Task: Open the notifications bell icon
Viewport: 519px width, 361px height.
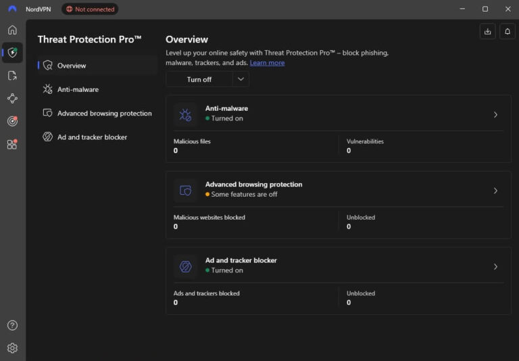Action: point(507,32)
